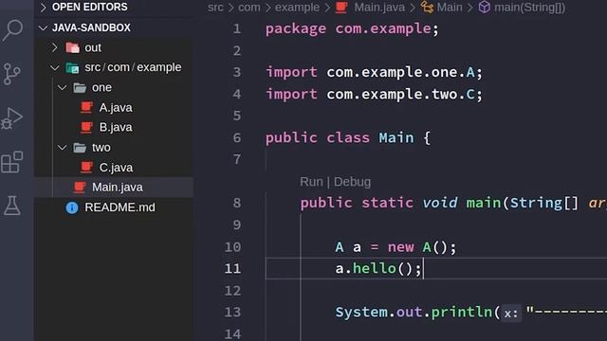Click the one folder icon
This screenshot has height=341, width=607.
(80, 88)
